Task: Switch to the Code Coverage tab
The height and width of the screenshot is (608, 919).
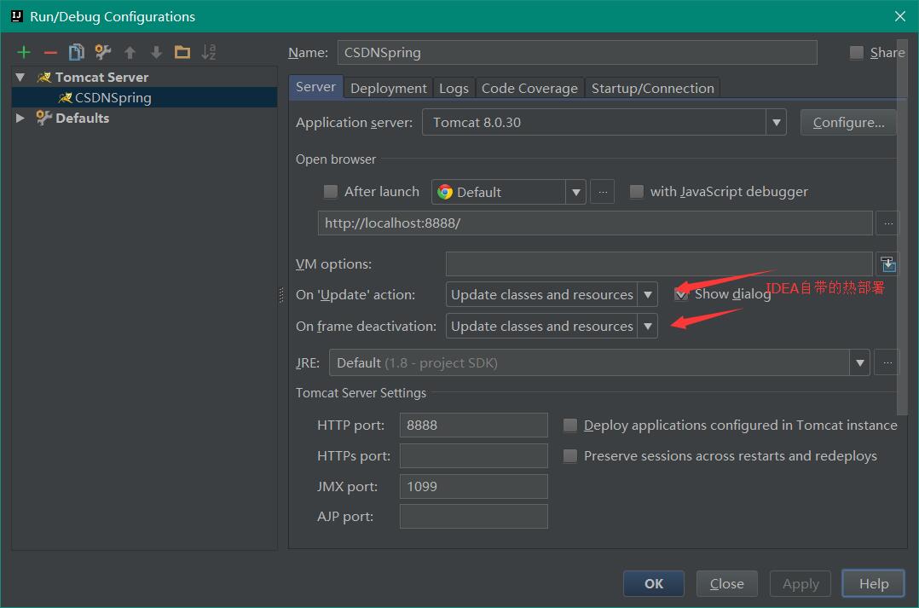Action: point(530,88)
